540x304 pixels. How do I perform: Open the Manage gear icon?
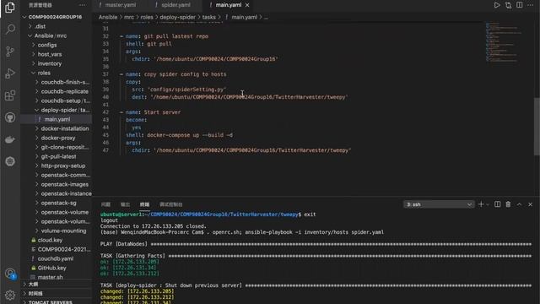pos(10,295)
